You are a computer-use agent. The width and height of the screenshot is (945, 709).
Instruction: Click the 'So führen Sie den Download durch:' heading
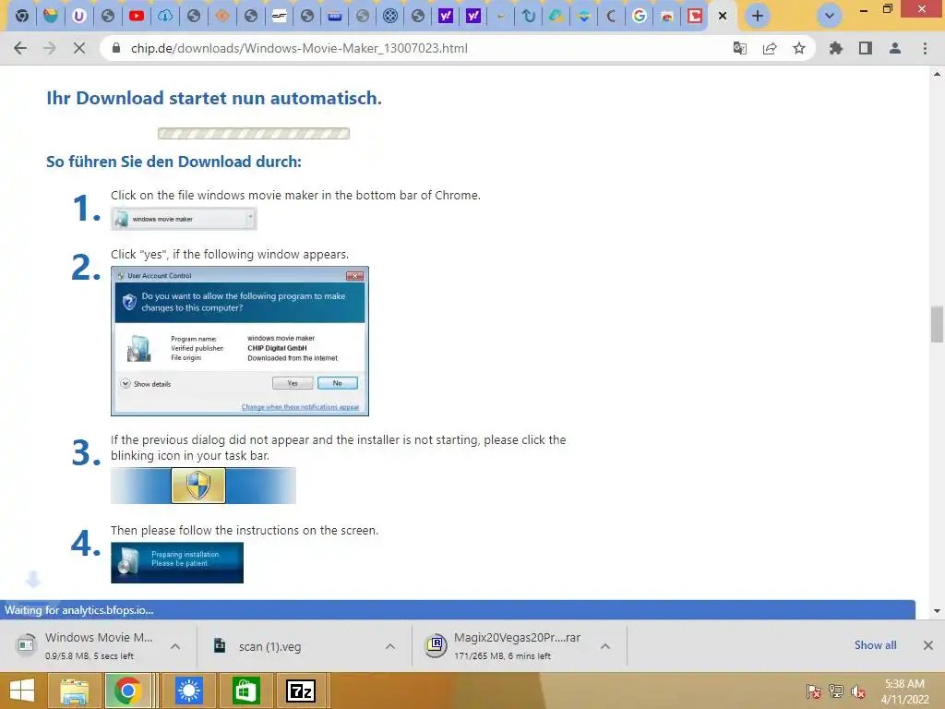(173, 162)
